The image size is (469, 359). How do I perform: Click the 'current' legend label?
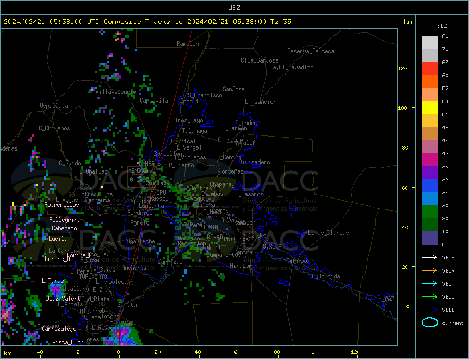pos(453,323)
